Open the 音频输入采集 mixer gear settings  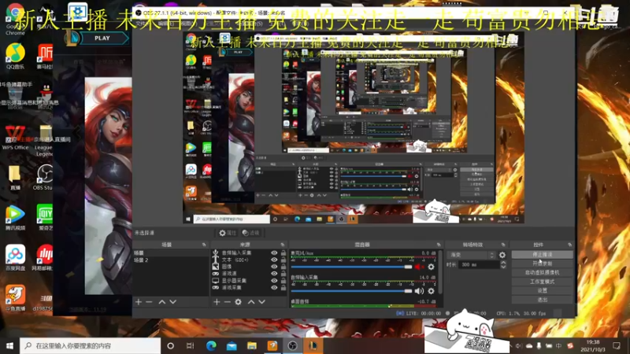tap(431, 291)
